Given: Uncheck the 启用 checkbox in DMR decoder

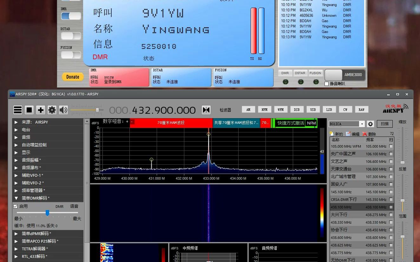Looking at the screenshot, I should pyautogui.click(x=16, y=206).
